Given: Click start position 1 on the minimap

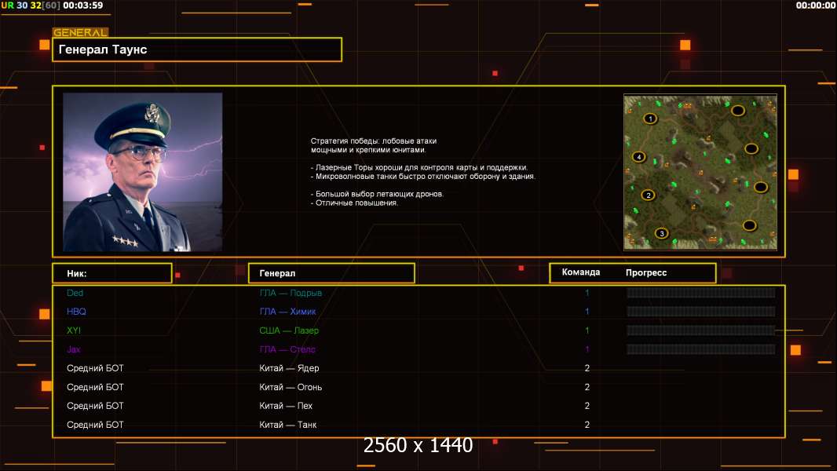Looking at the screenshot, I should (x=650, y=119).
